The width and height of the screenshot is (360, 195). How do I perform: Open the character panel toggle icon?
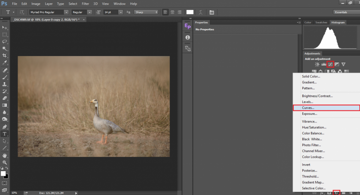tap(212, 12)
